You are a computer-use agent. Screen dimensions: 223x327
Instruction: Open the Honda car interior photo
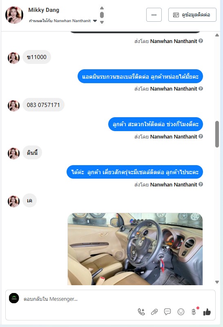click(x=135, y=249)
